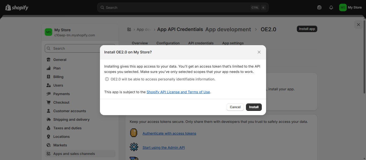Screen dimensions: 366x160
Task: Close the Install OE2.0 dialog with X
Action: click(259, 52)
